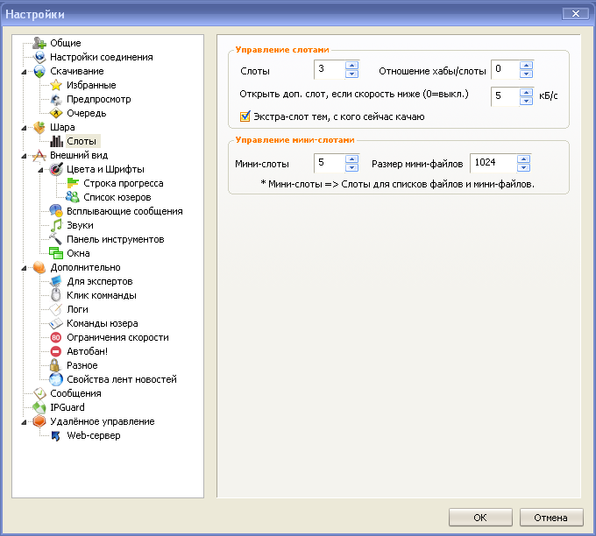Click the Избранные star icon
Screen dimensions: 596x536
(56, 85)
